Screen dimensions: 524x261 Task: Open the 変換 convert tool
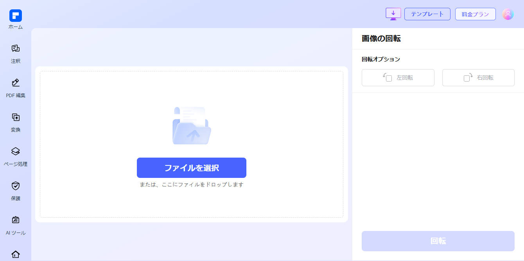[x=16, y=123]
